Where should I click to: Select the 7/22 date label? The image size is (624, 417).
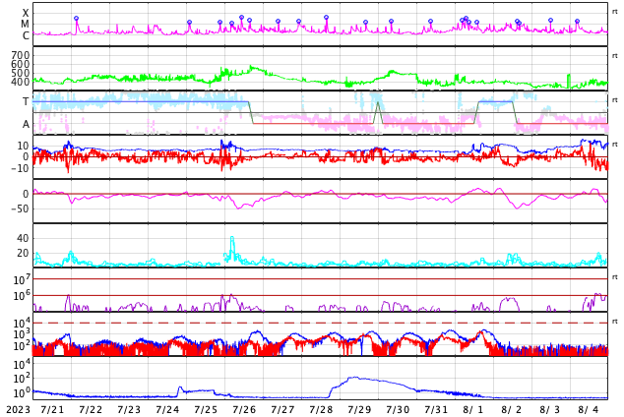pyautogui.click(x=91, y=409)
